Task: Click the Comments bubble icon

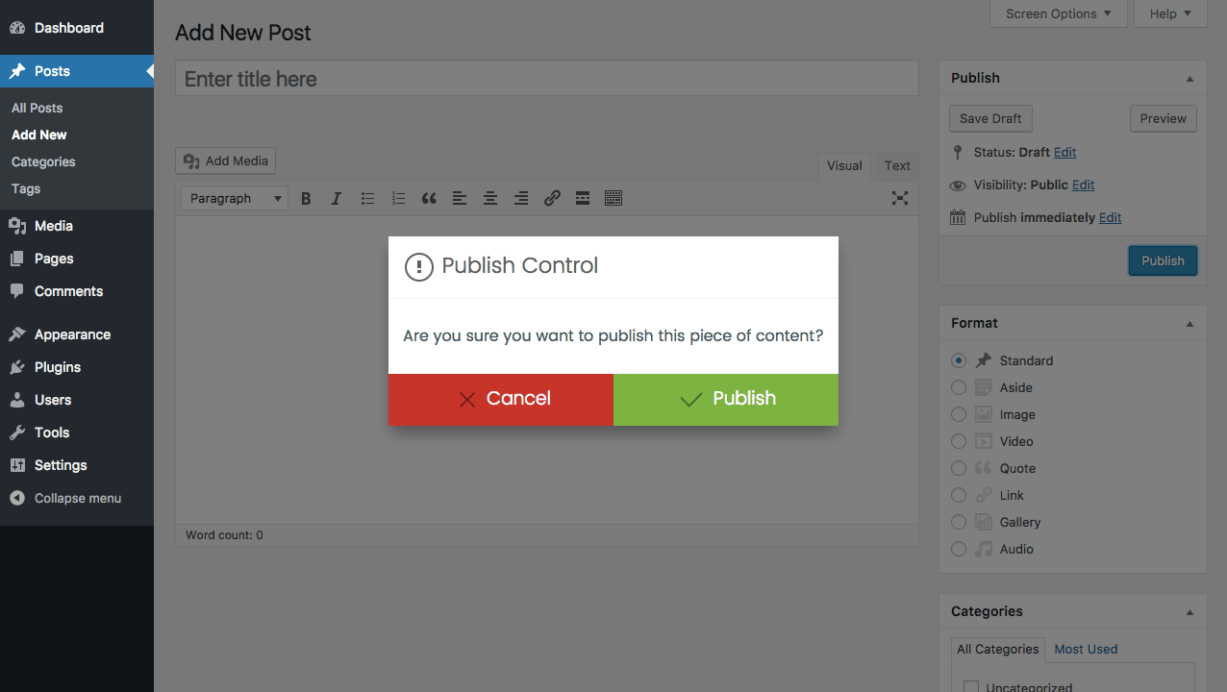Action: [17, 291]
